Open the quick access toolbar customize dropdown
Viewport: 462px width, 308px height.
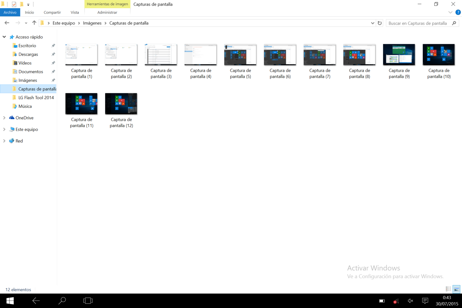click(27, 4)
